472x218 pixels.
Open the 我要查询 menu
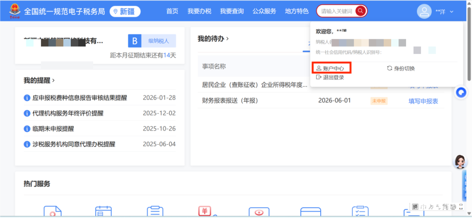tap(232, 11)
